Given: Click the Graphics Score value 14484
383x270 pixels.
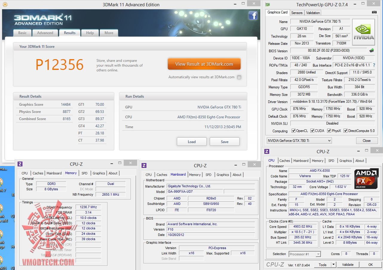Looking at the screenshot, I should pos(66,105).
